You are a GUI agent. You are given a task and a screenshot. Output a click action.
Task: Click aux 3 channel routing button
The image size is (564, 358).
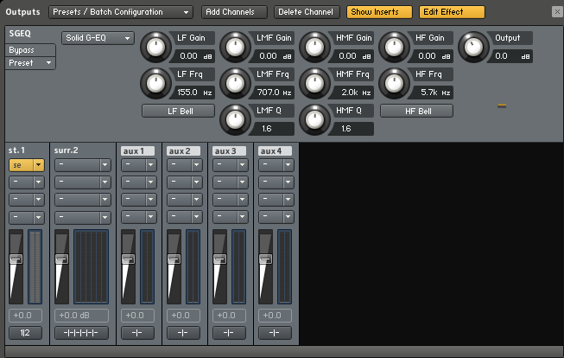229,333
